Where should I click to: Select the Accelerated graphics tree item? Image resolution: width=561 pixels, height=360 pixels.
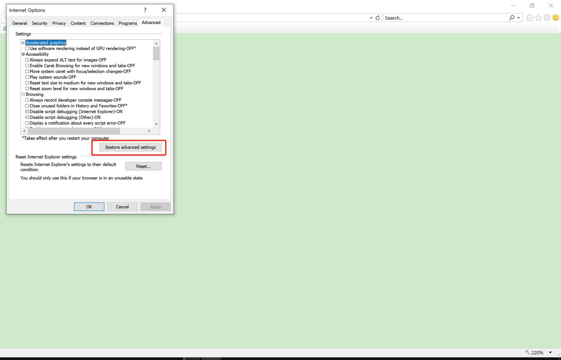(x=46, y=43)
